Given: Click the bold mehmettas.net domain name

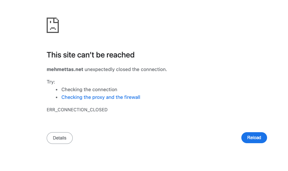Looking at the screenshot, I should tap(65, 69).
